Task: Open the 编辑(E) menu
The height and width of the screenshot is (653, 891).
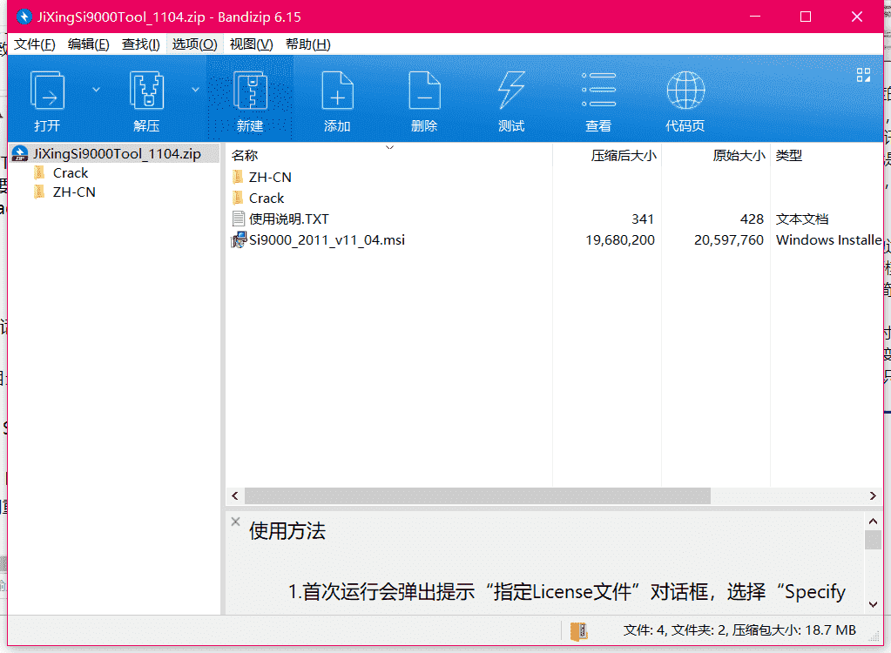Action: pyautogui.click(x=89, y=44)
